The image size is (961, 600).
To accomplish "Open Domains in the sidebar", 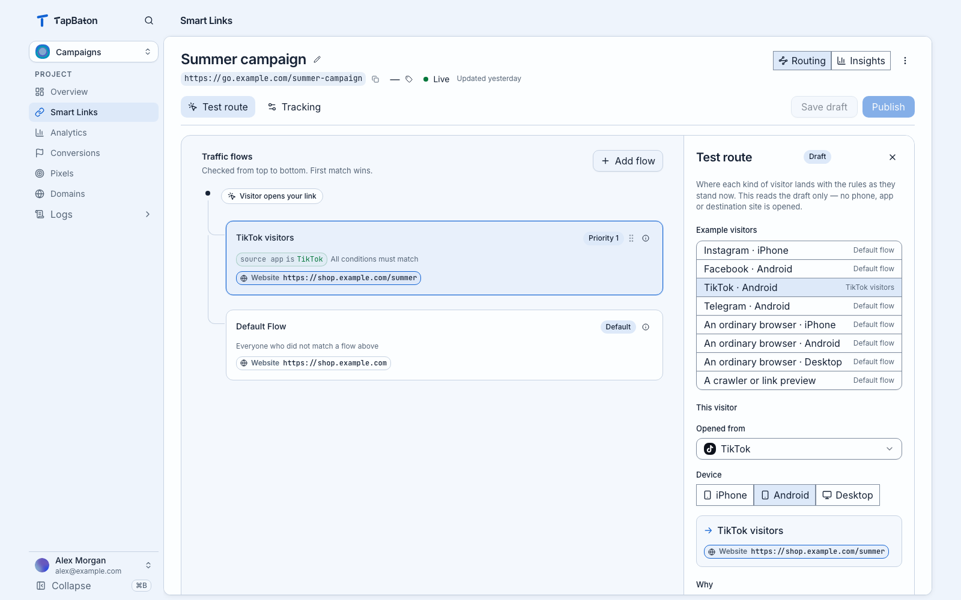I will coord(94,194).
